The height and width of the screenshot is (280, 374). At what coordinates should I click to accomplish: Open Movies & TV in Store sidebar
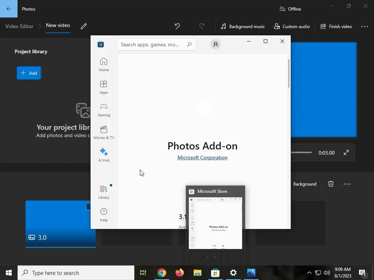[x=104, y=132]
